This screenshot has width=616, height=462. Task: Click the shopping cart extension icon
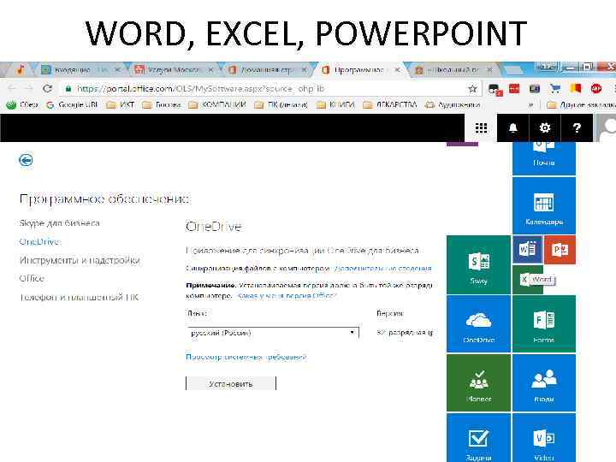click(x=555, y=89)
